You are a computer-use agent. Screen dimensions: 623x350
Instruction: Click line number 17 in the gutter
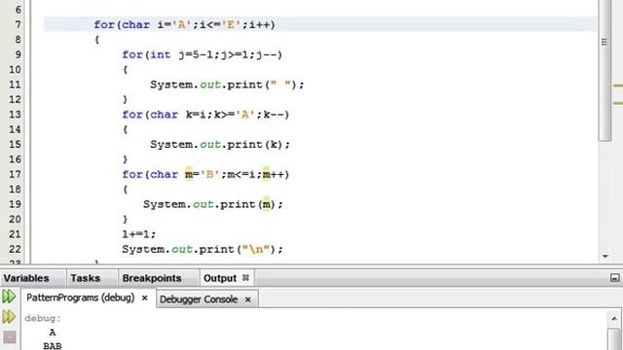[15, 174]
